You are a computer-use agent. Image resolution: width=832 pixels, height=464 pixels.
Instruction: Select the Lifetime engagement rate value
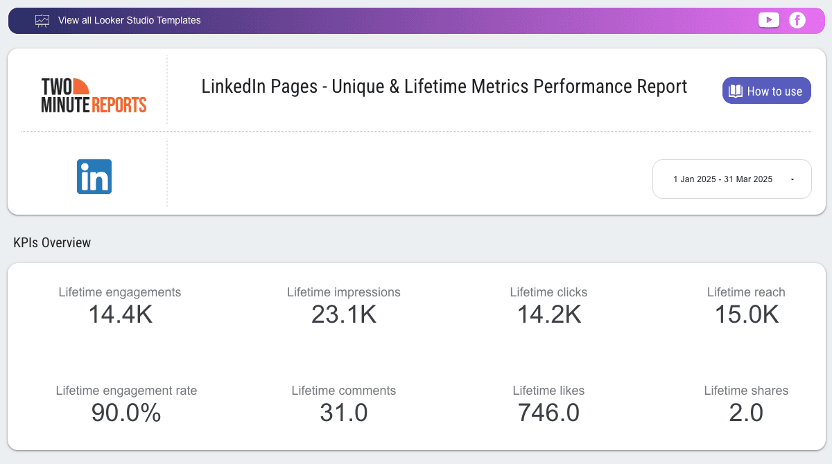pos(125,413)
